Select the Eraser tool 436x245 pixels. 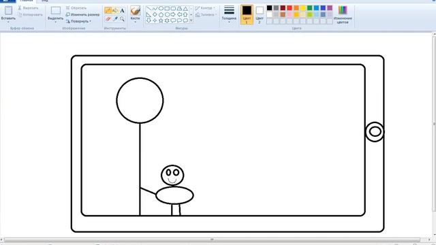point(108,19)
